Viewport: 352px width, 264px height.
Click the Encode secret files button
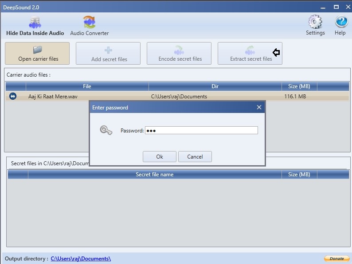point(179,54)
